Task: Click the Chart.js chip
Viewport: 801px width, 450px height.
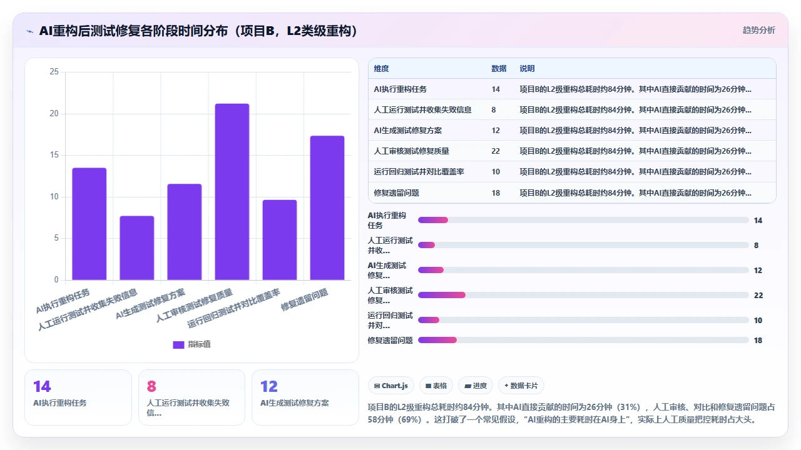Action: coord(390,386)
